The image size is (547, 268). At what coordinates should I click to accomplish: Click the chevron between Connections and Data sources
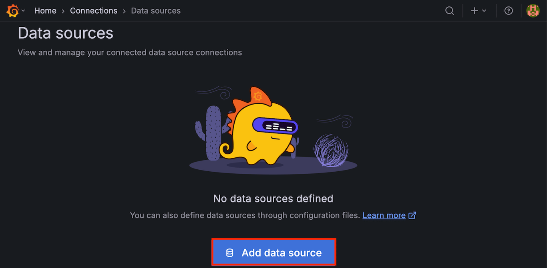pyautogui.click(x=125, y=11)
